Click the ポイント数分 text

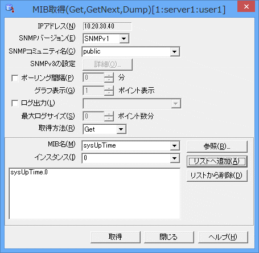pos(136,116)
